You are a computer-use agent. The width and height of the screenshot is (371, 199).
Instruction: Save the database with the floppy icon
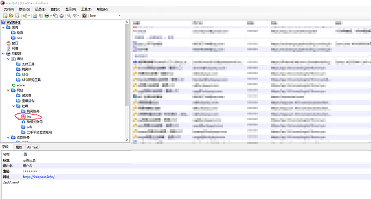pos(17,16)
